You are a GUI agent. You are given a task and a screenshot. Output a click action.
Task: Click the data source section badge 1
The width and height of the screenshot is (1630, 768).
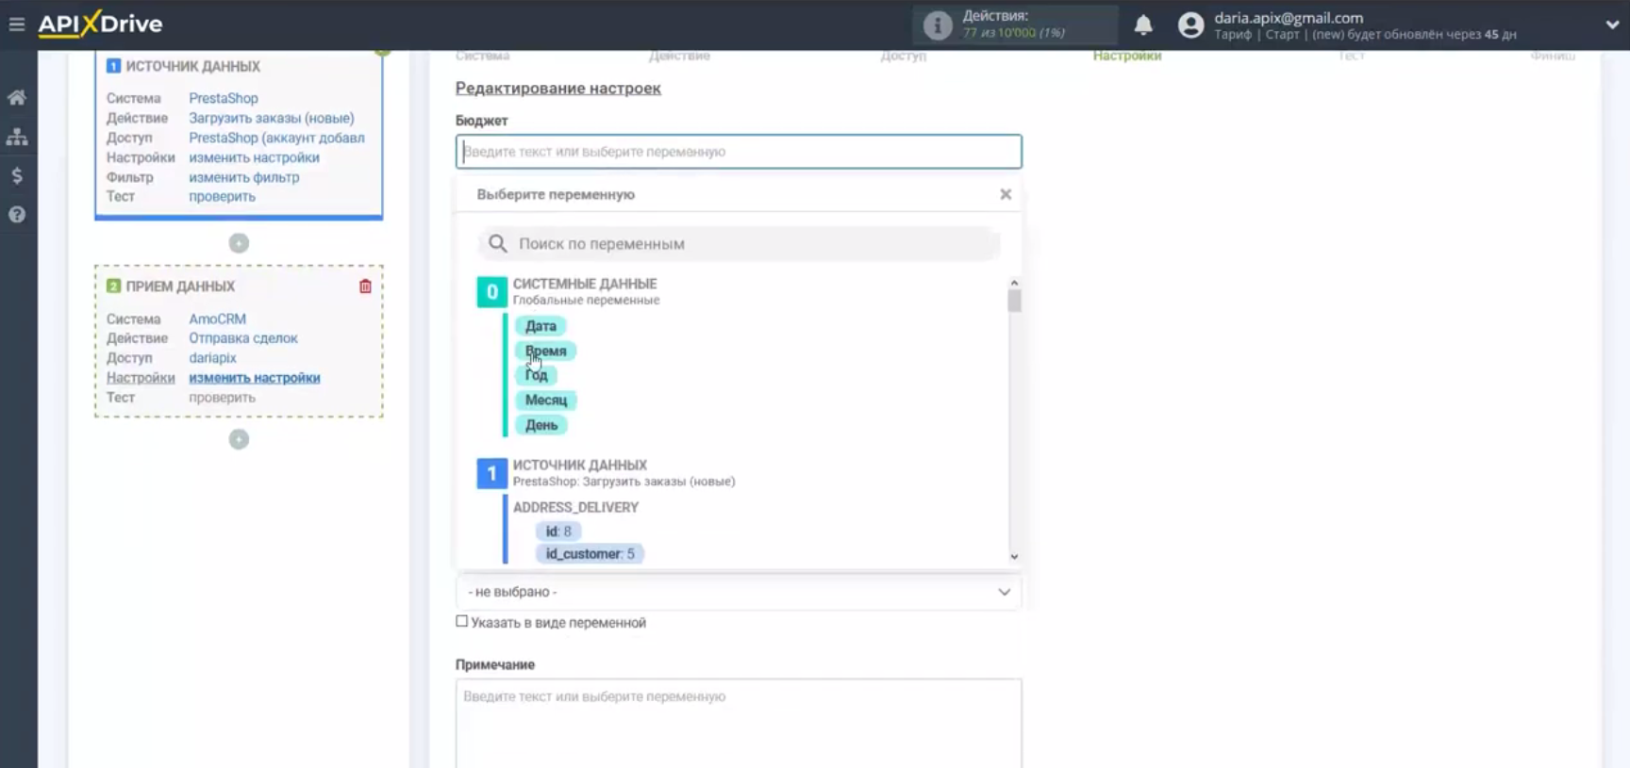click(x=491, y=473)
